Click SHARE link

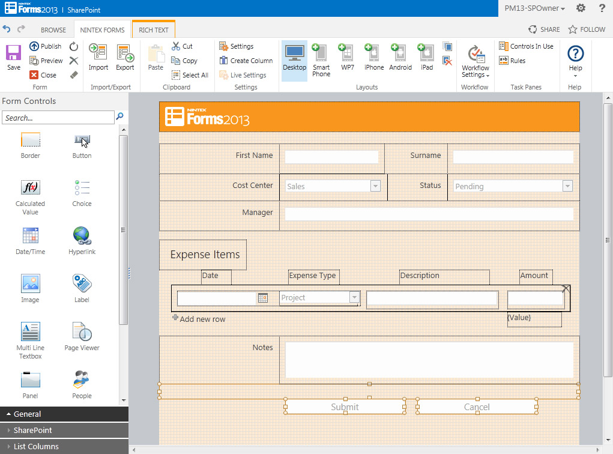[544, 29]
